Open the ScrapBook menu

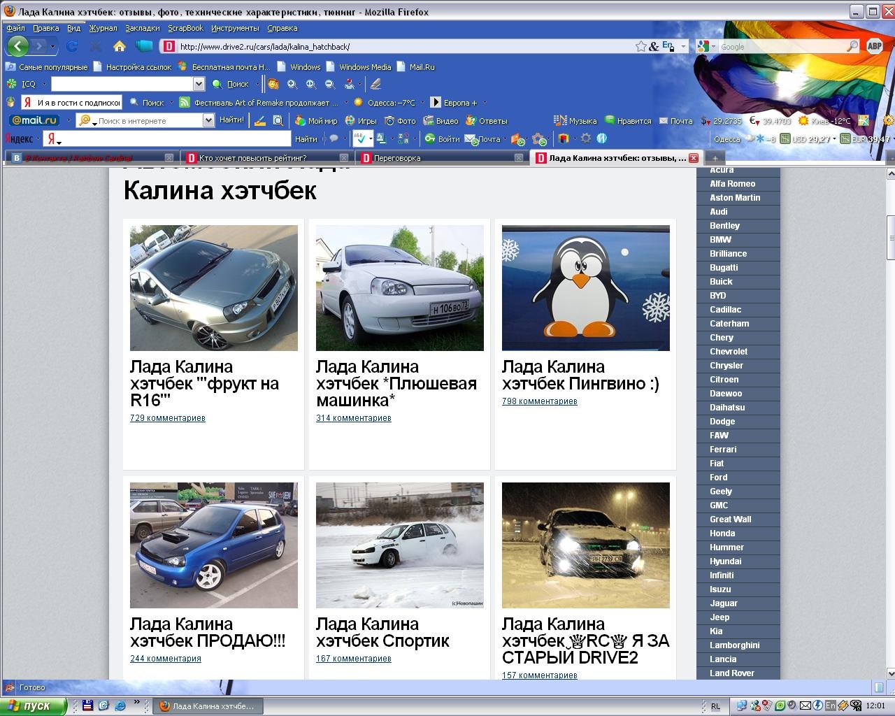click(x=185, y=28)
